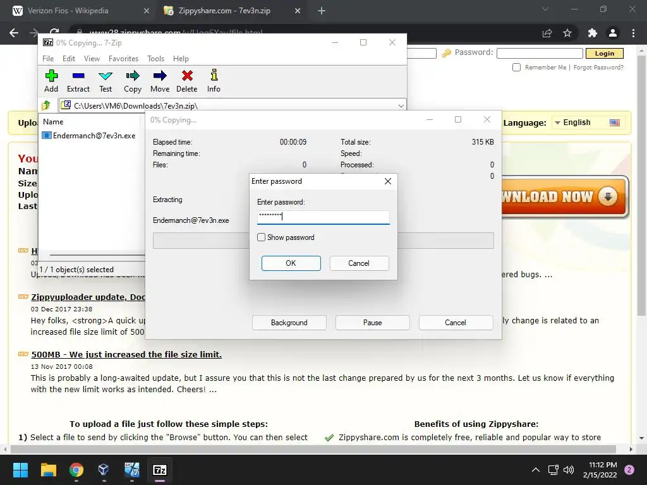Open the Edit menu in 7-Zip
Screen dimensions: 647x485
(x=68, y=59)
